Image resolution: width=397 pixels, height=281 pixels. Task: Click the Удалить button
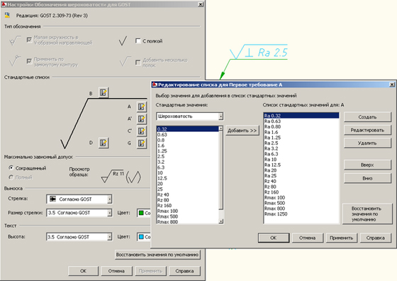point(367,143)
